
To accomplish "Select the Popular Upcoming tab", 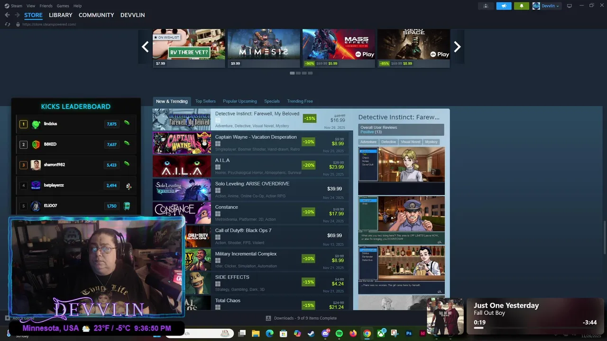I will 240,101.
